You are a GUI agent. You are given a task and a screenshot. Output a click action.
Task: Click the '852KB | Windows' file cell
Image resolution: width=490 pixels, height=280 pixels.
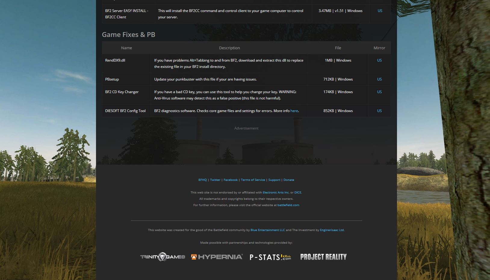pyautogui.click(x=338, y=111)
